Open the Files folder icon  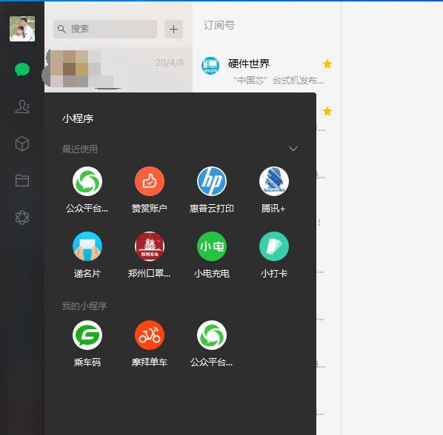[22, 181]
